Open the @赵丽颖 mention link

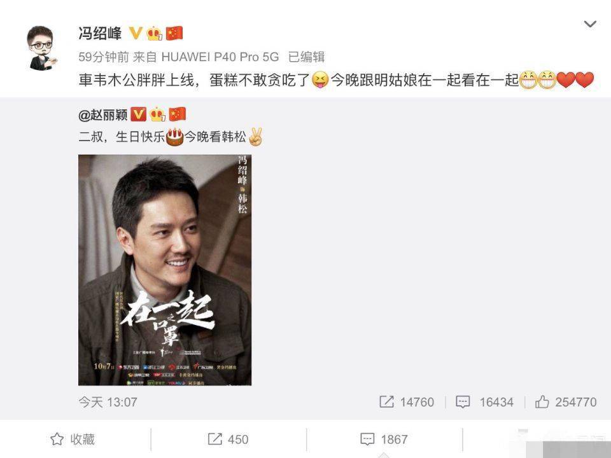pos(103,114)
